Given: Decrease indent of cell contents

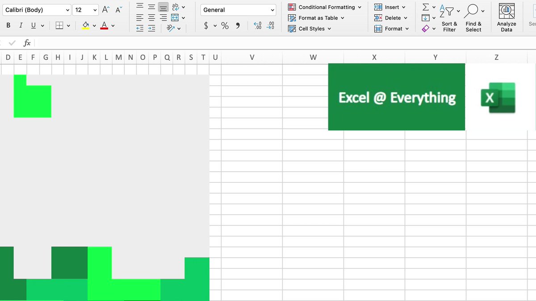Looking at the screenshot, I should pos(140,28).
